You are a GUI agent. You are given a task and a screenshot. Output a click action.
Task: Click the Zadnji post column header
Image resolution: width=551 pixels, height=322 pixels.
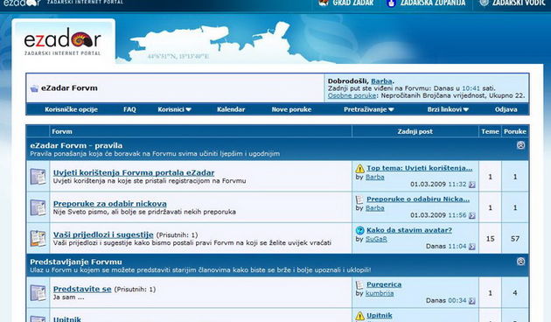coord(415,131)
